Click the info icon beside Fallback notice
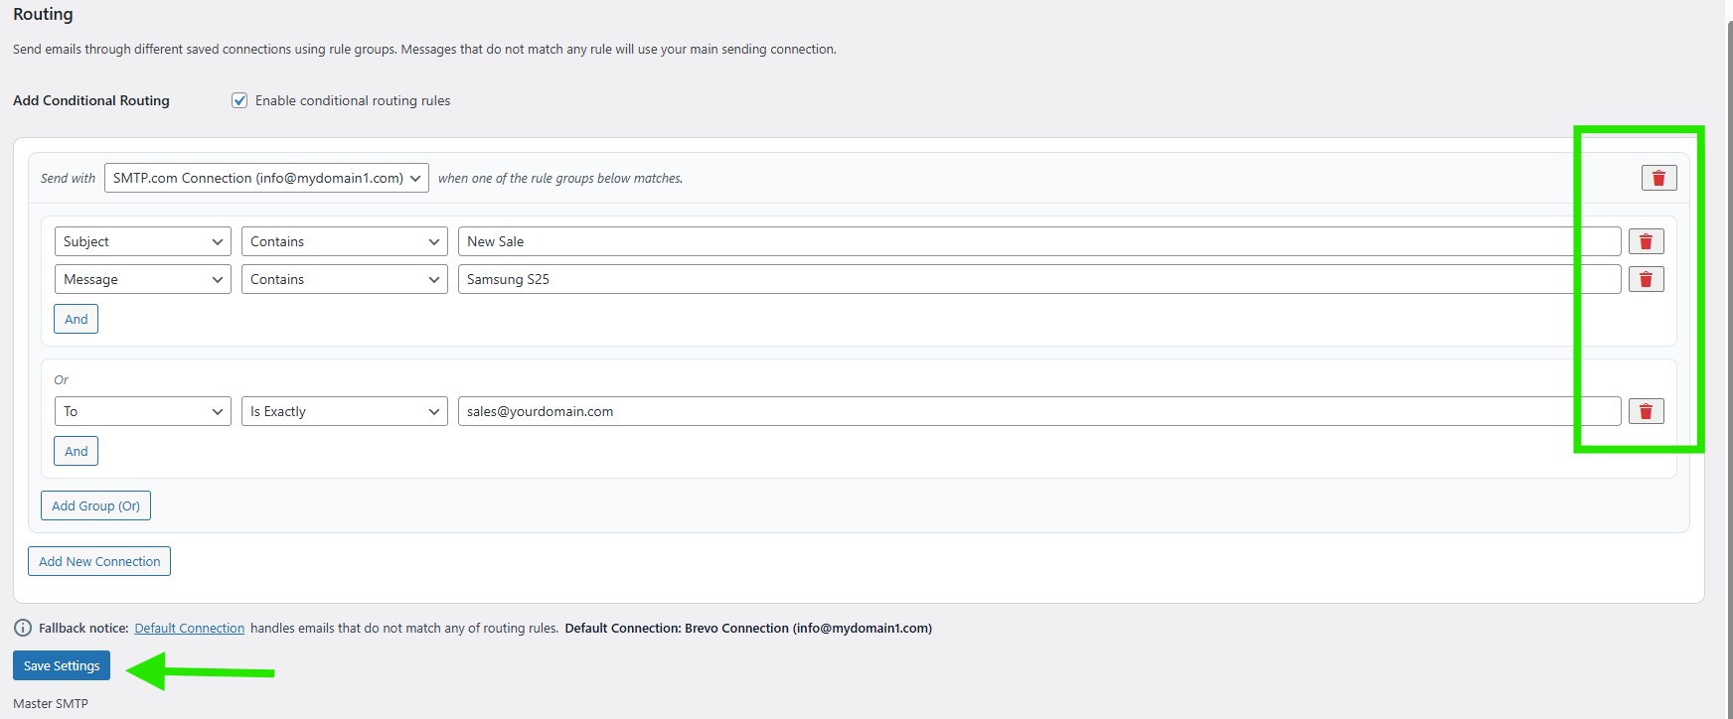1733x719 pixels. [x=22, y=628]
